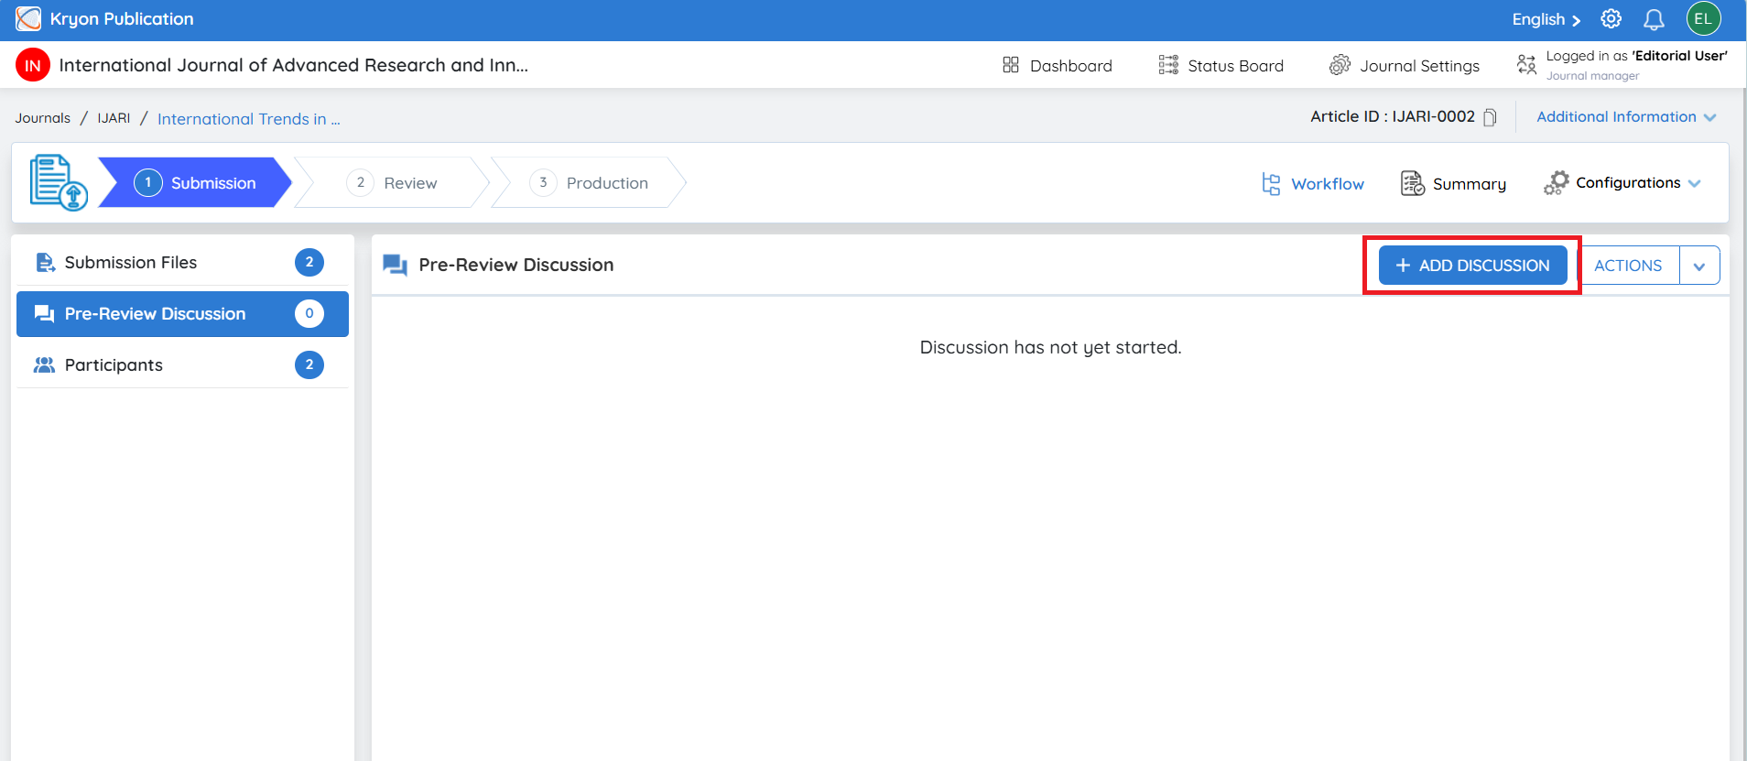Click the Kryon Publication logo icon
The image size is (1747, 761).
(x=28, y=18)
